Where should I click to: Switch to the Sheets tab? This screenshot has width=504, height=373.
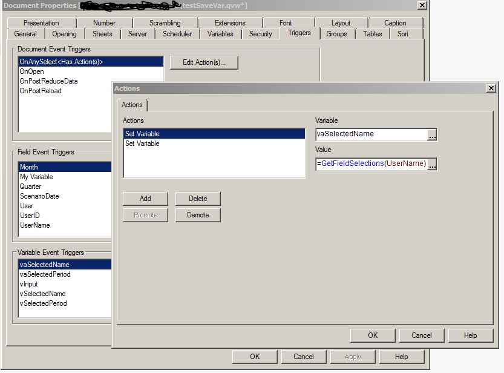click(x=102, y=34)
